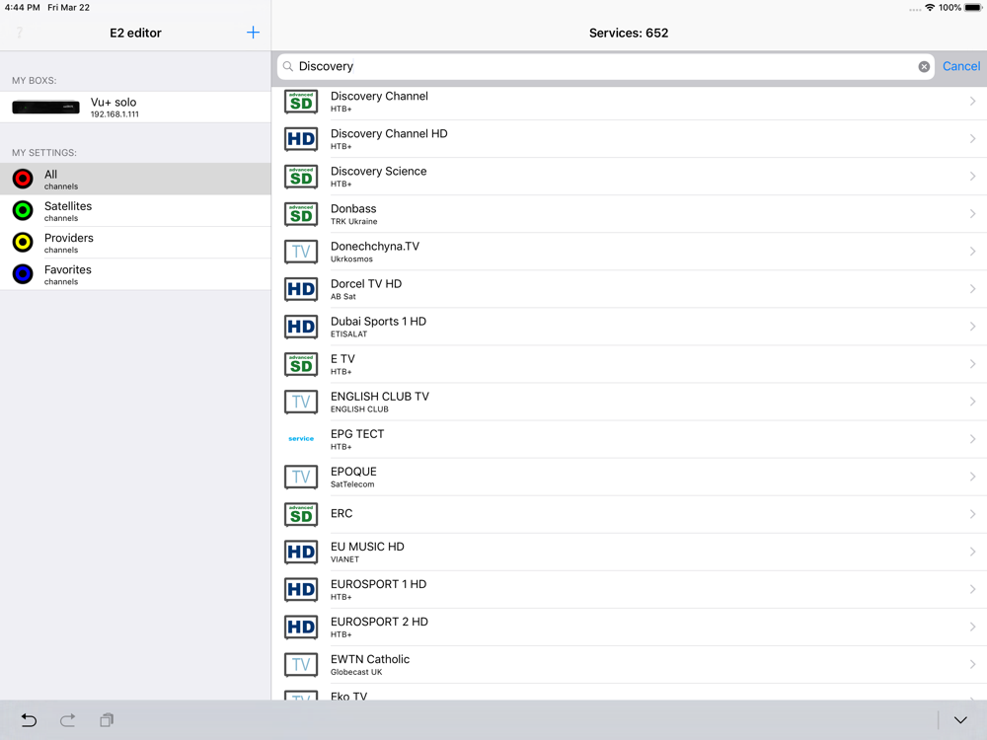
Task: Open Discovery Channel details chevron
Action: tap(972, 102)
